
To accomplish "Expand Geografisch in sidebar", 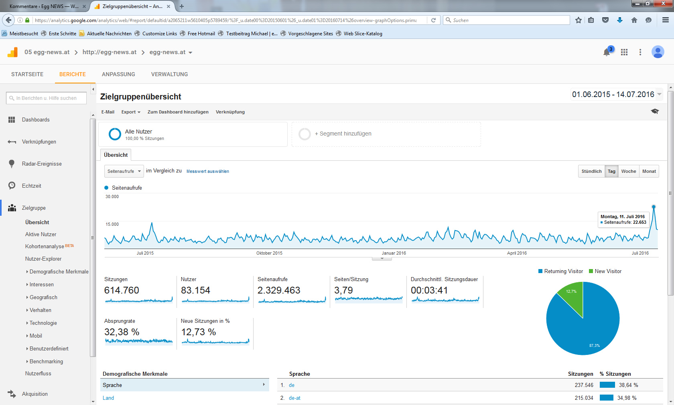I will coord(42,297).
